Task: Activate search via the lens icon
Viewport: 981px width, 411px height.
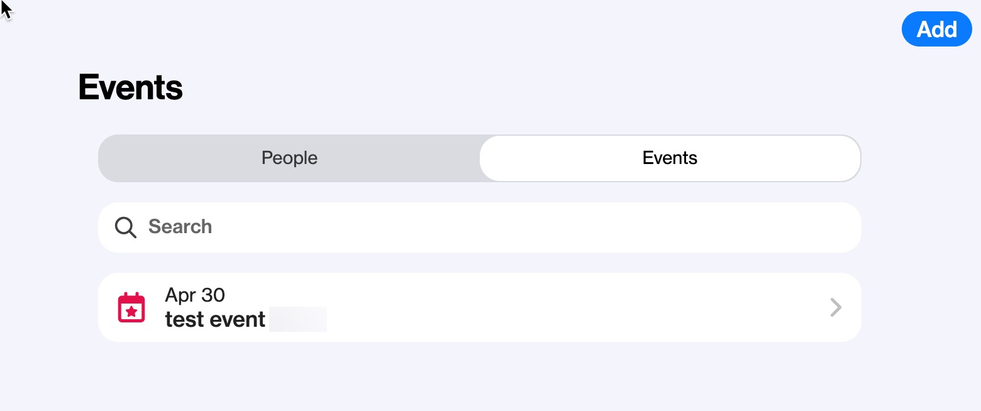Action: pyautogui.click(x=126, y=227)
